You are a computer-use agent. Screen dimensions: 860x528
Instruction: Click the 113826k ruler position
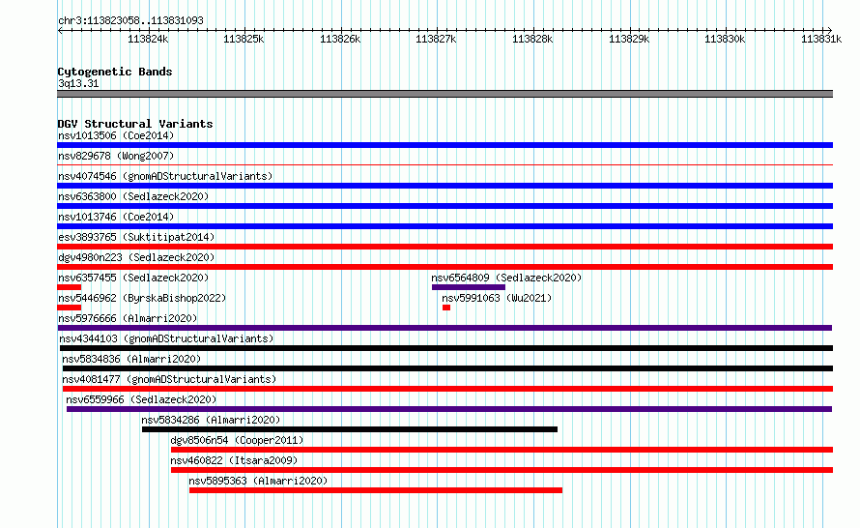point(340,39)
